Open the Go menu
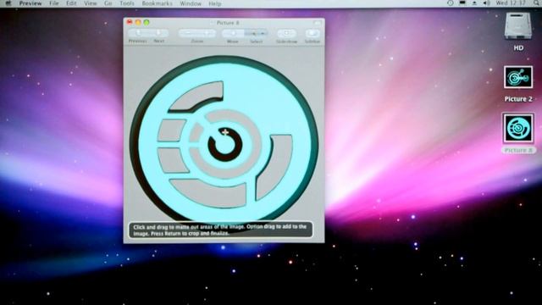The image size is (542, 305). click(108, 3)
